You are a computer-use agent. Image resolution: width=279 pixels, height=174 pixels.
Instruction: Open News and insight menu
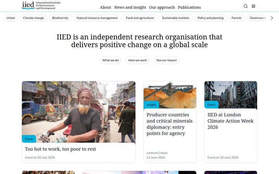point(130,7)
